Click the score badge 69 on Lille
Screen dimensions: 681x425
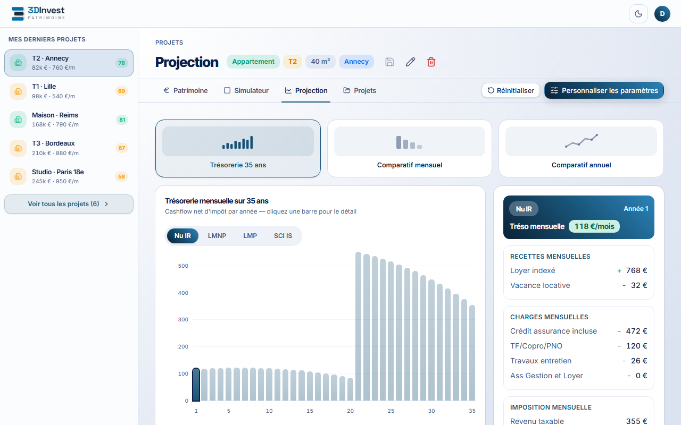(122, 91)
